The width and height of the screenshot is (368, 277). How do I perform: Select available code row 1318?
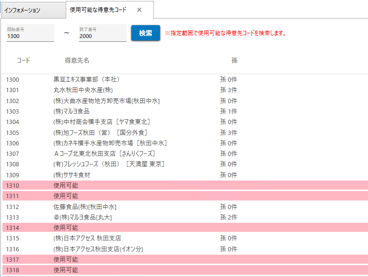(185, 270)
